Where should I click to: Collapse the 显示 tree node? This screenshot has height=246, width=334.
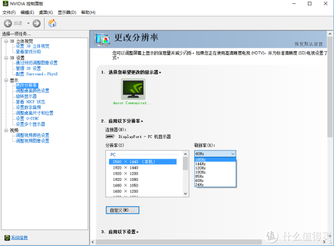[x=6, y=80]
